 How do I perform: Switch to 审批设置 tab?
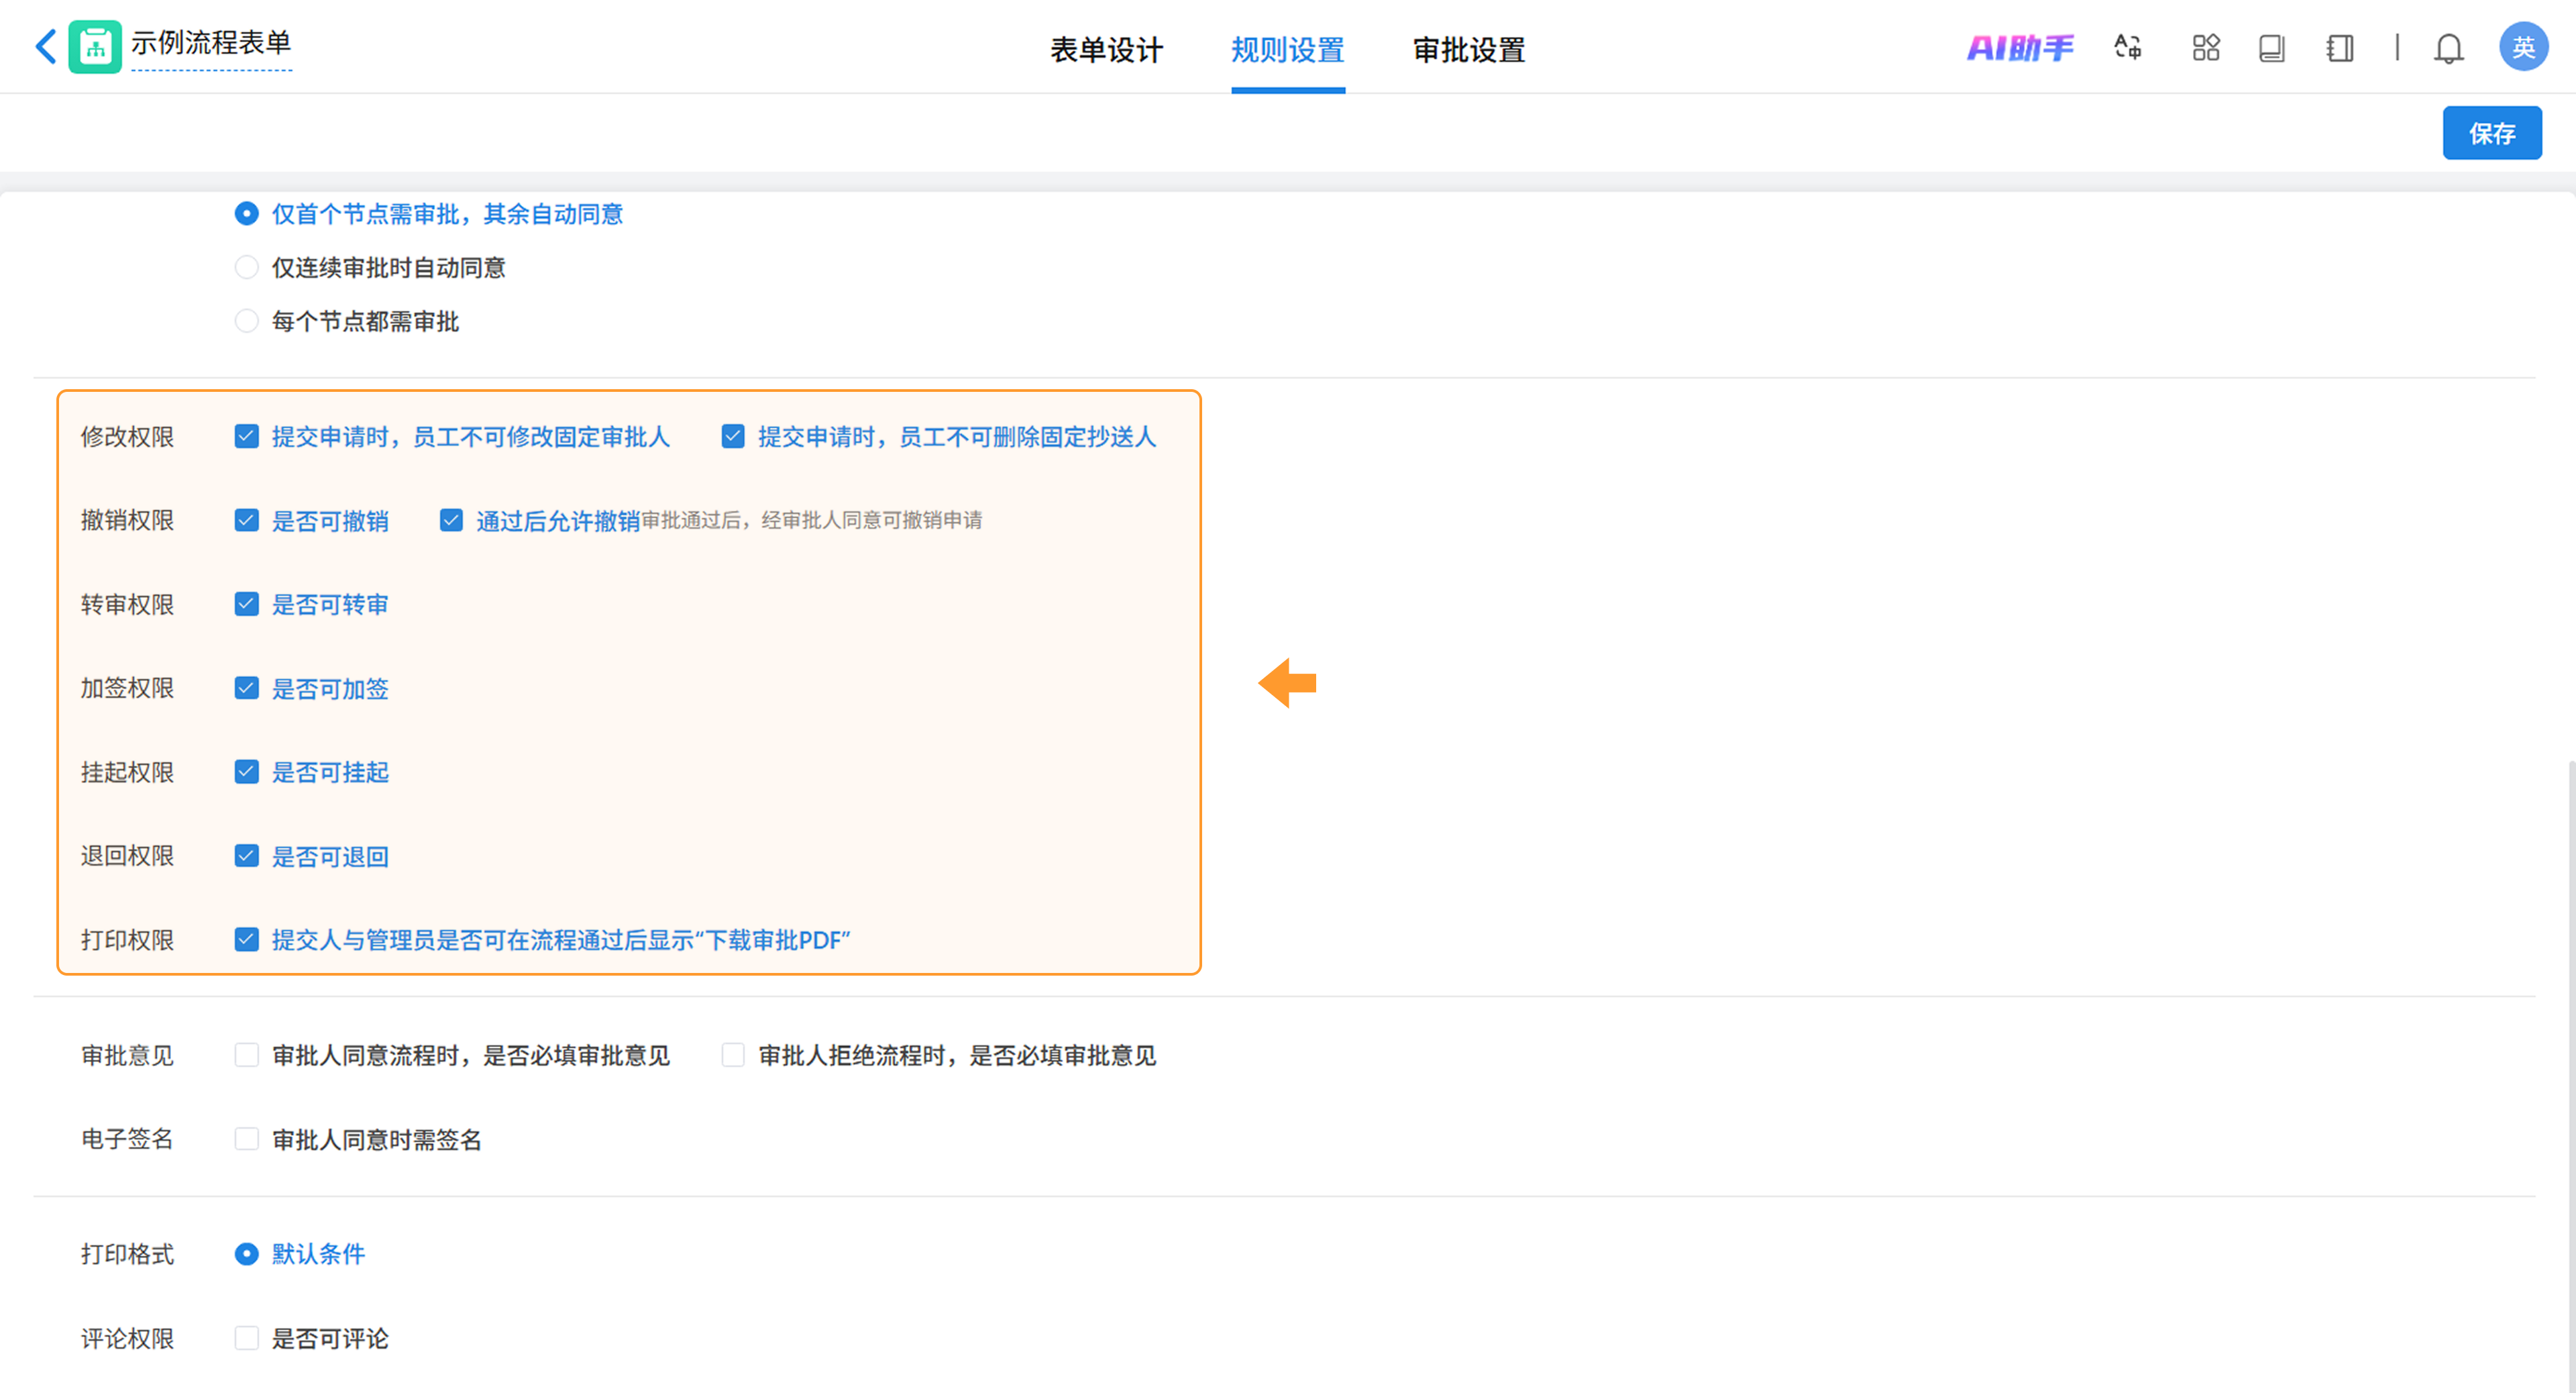(x=1468, y=49)
